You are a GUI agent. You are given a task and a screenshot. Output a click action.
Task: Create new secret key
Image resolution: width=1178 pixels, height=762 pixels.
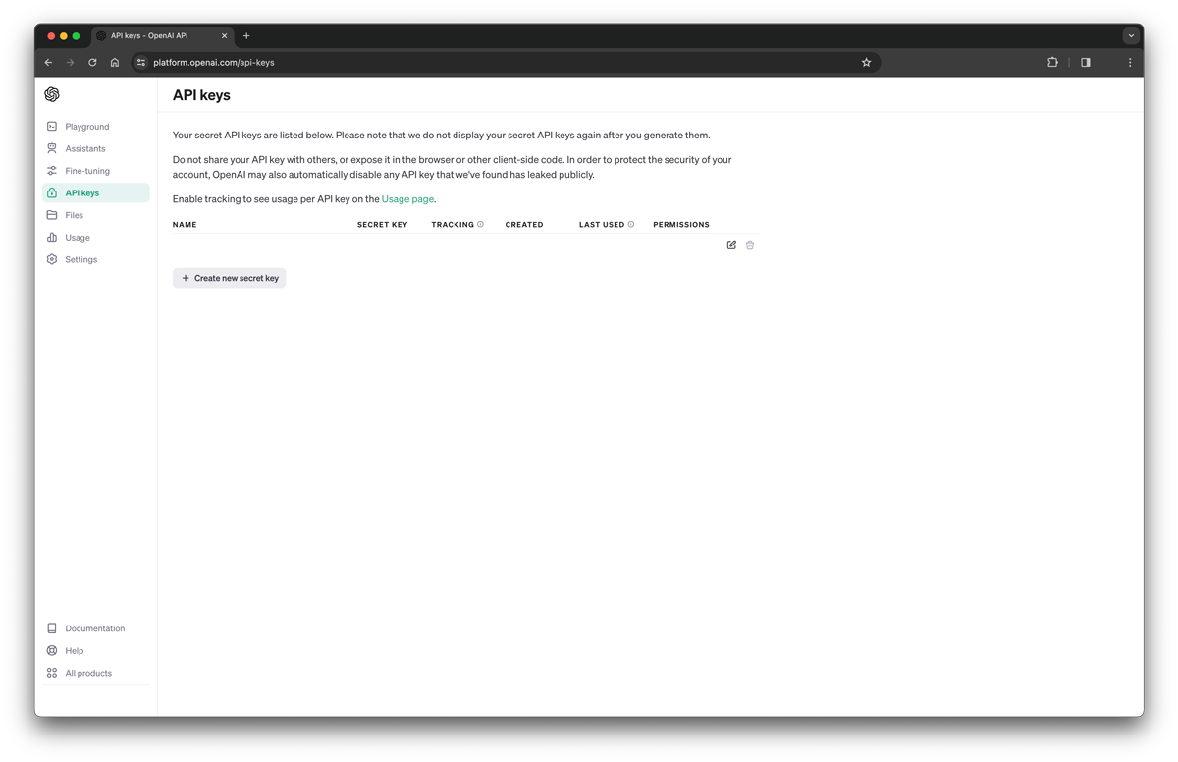(x=230, y=278)
